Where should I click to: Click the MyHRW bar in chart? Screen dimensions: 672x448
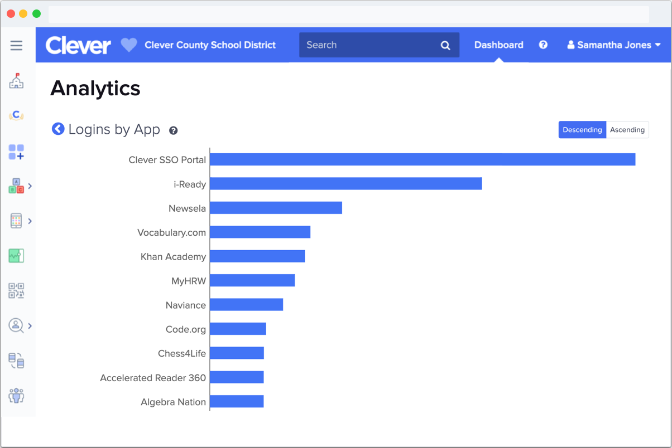pos(252,280)
